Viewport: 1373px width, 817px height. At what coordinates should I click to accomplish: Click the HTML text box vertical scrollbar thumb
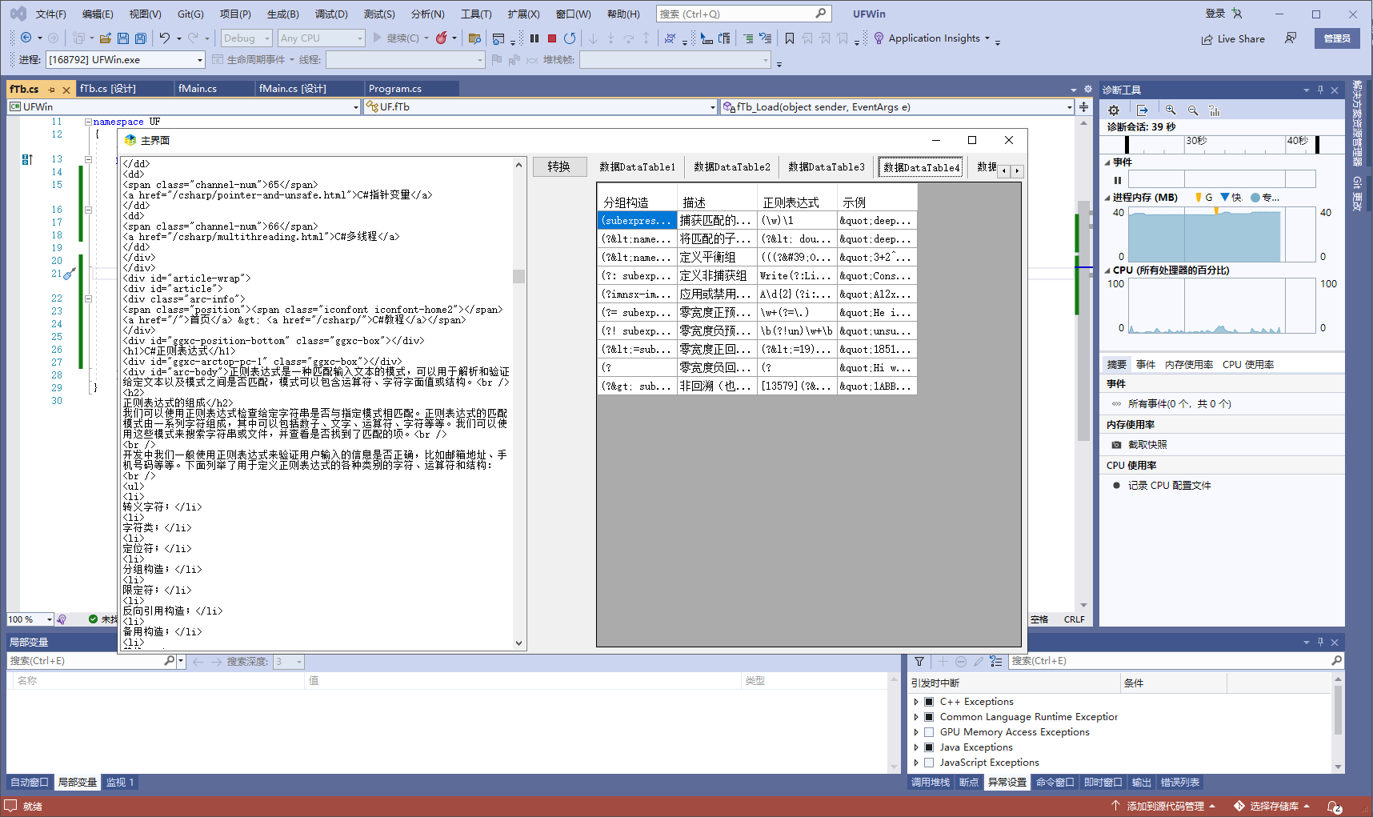tap(519, 276)
